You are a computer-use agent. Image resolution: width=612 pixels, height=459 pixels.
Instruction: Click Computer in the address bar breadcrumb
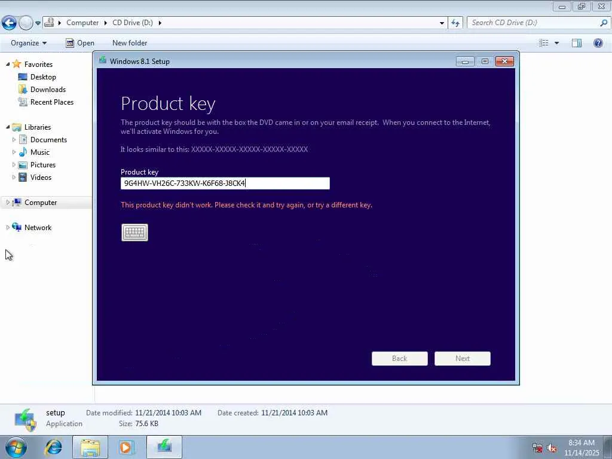point(82,23)
